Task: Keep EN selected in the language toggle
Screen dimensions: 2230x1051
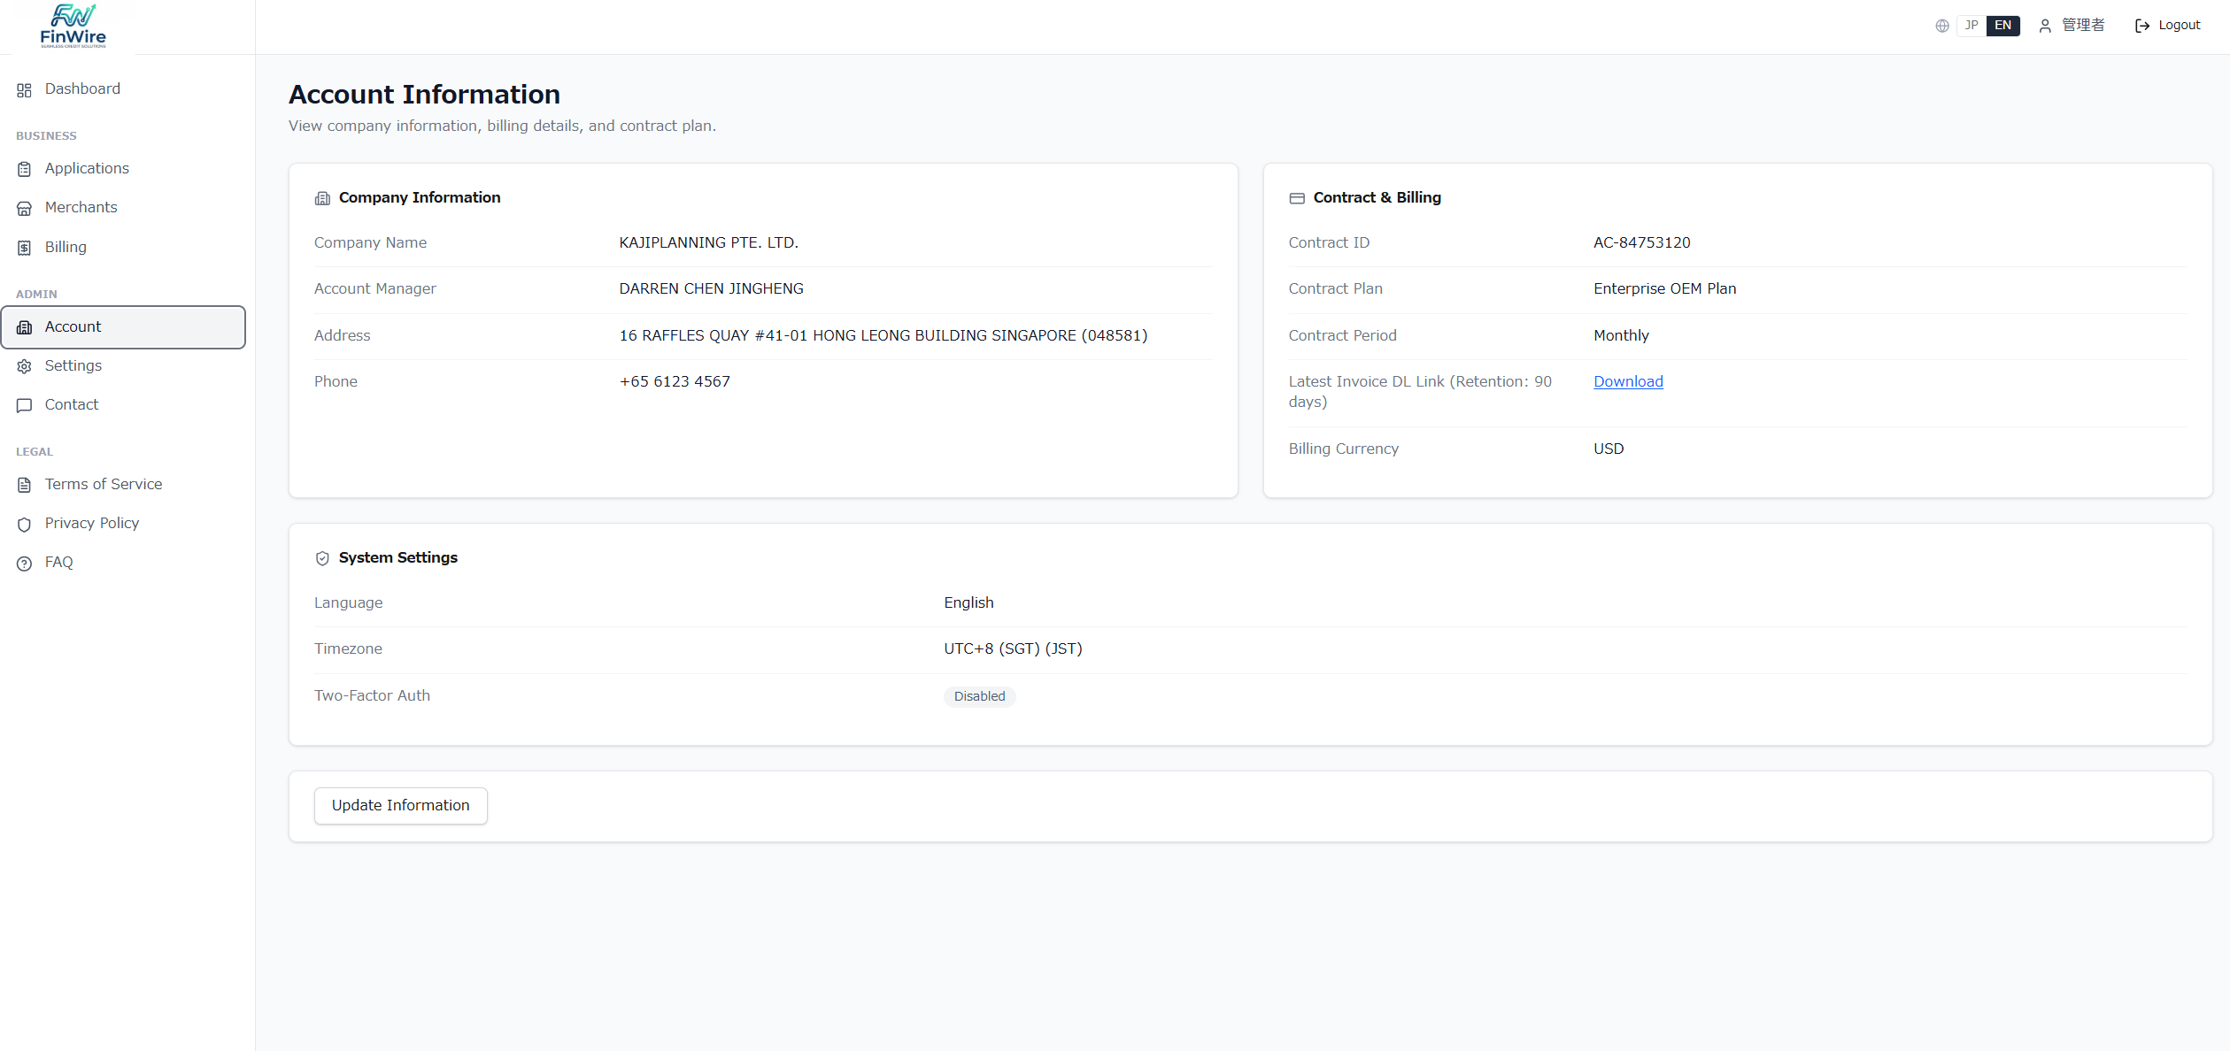Action: coord(2002,25)
